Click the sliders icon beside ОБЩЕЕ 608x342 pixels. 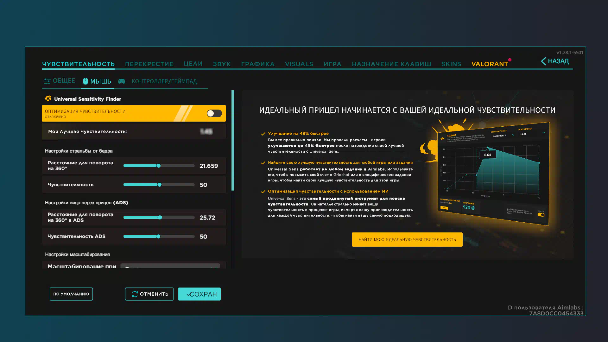click(47, 81)
